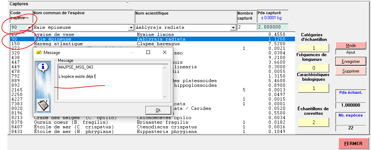The height and width of the screenshot is (150, 371).
Task: Click the Nom scientifique column header
Action: coord(186,16)
